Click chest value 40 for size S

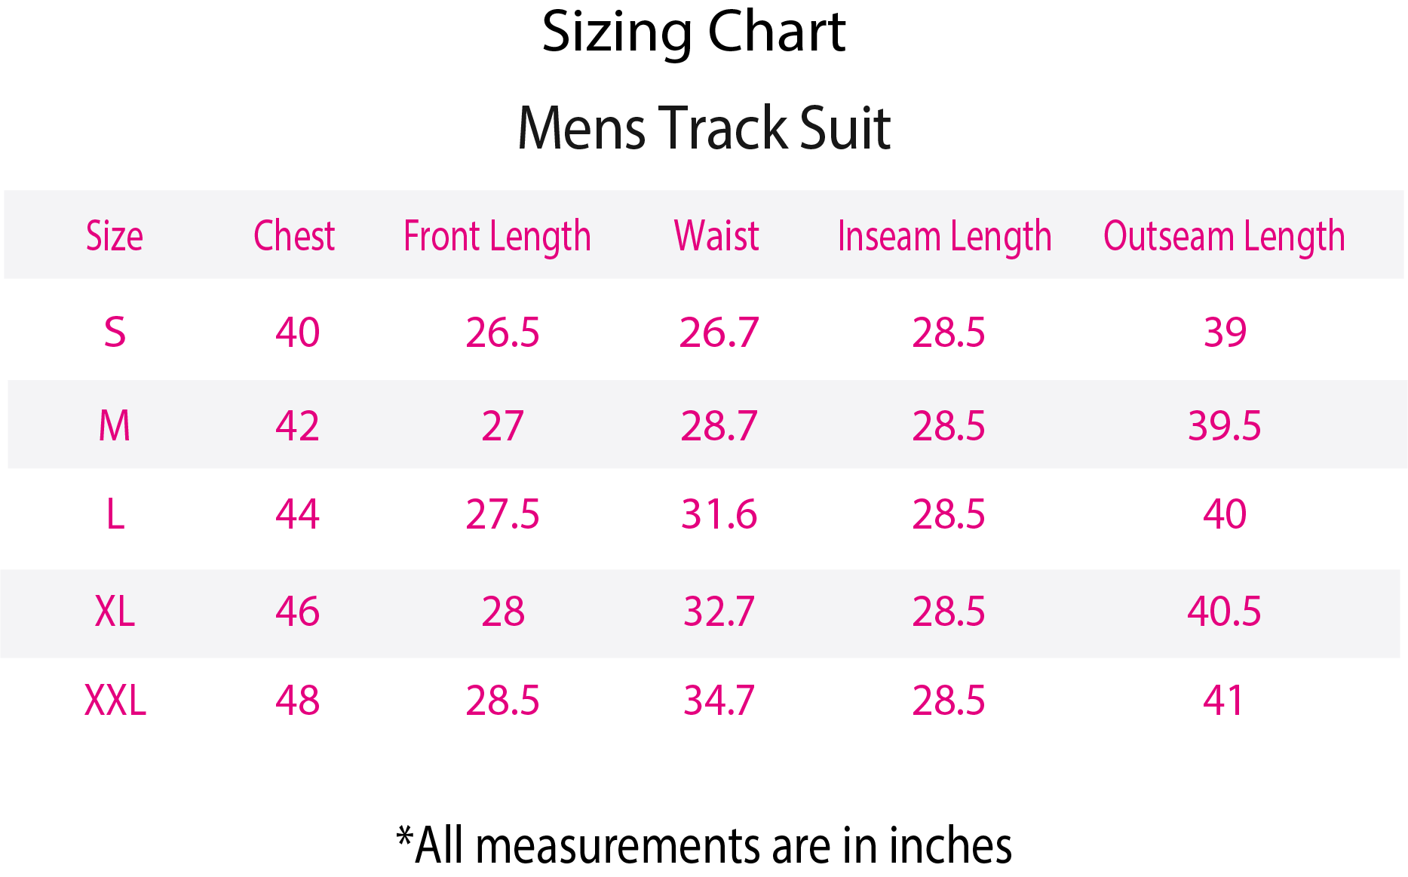click(297, 333)
